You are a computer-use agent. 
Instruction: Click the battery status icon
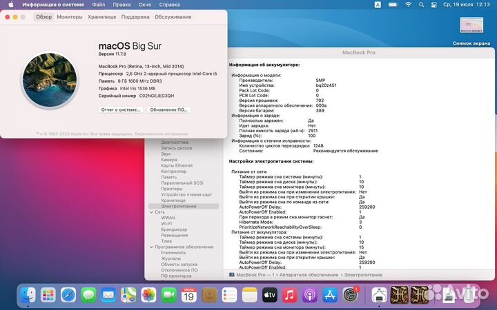click(393, 5)
